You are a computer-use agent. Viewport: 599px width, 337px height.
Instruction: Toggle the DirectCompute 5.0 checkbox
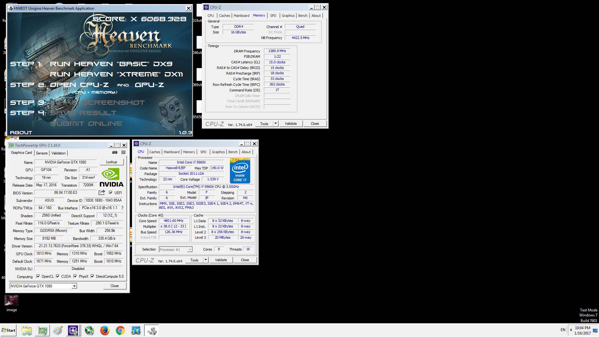(92, 276)
